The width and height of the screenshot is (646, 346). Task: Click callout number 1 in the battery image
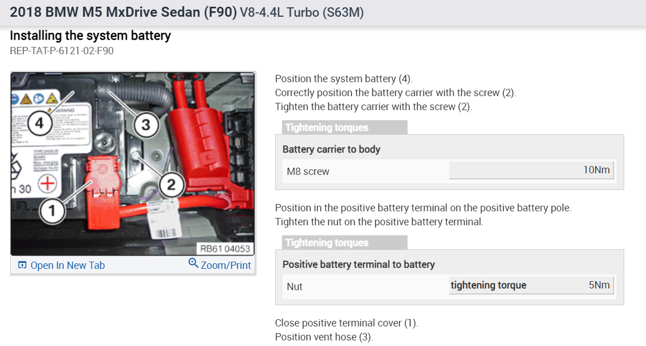click(x=52, y=210)
